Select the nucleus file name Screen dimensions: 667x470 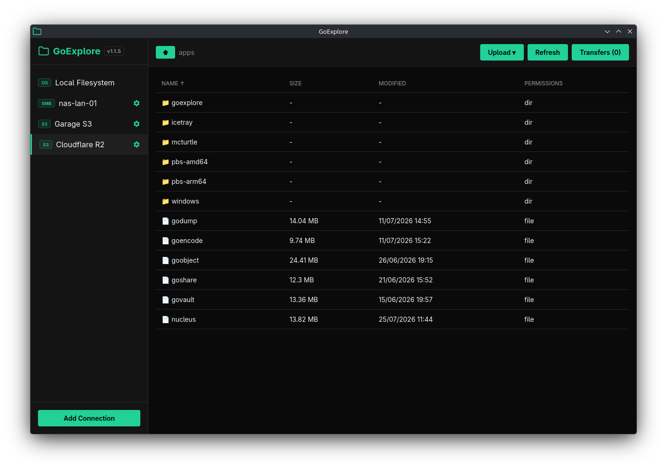(184, 319)
